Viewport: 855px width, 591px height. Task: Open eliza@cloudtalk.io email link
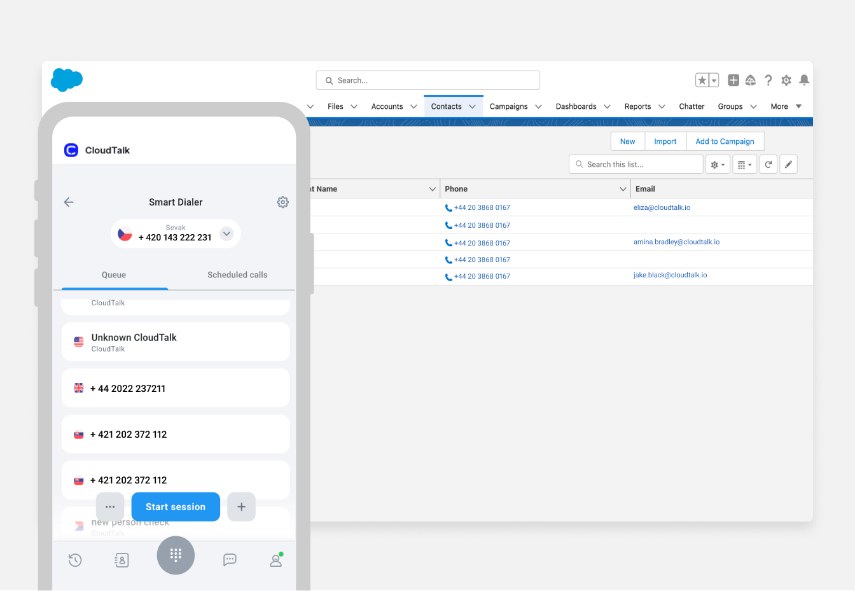pyautogui.click(x=662, y=207)
